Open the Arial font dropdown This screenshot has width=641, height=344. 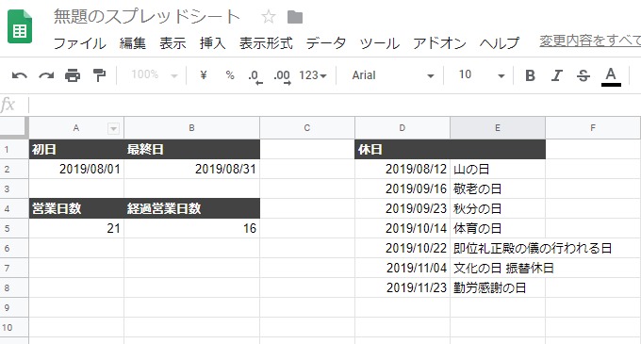point(392,75)
